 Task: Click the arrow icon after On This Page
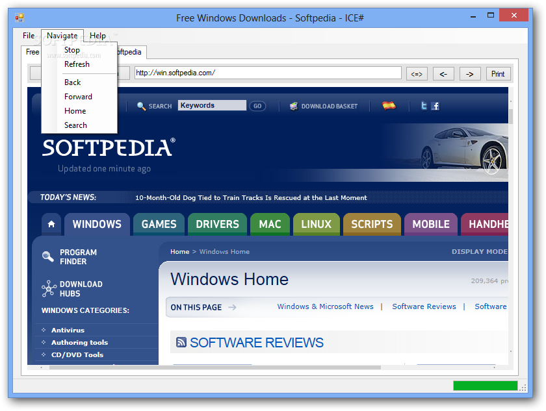click(232, 307)
